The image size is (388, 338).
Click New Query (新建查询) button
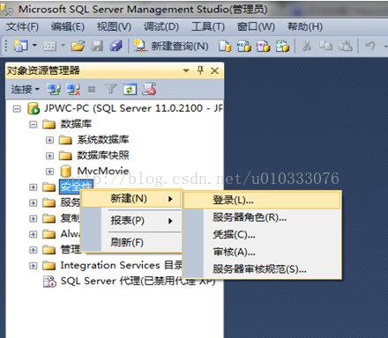(171, 46)
